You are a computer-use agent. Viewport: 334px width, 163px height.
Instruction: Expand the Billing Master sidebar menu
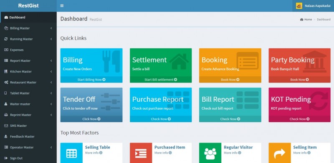28,28
